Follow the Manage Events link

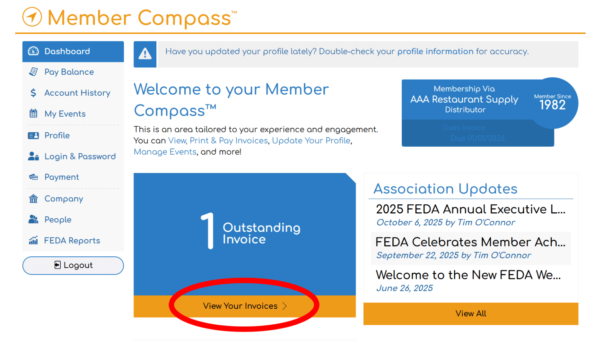click(165, 152)
